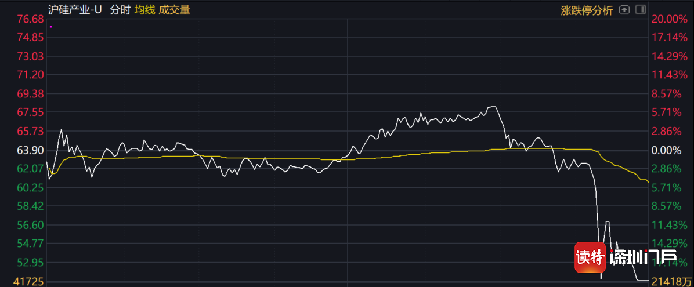Click the up-arrow pop-out icon
This screenshot has height=287, width=694.
[x=624, y=9]
